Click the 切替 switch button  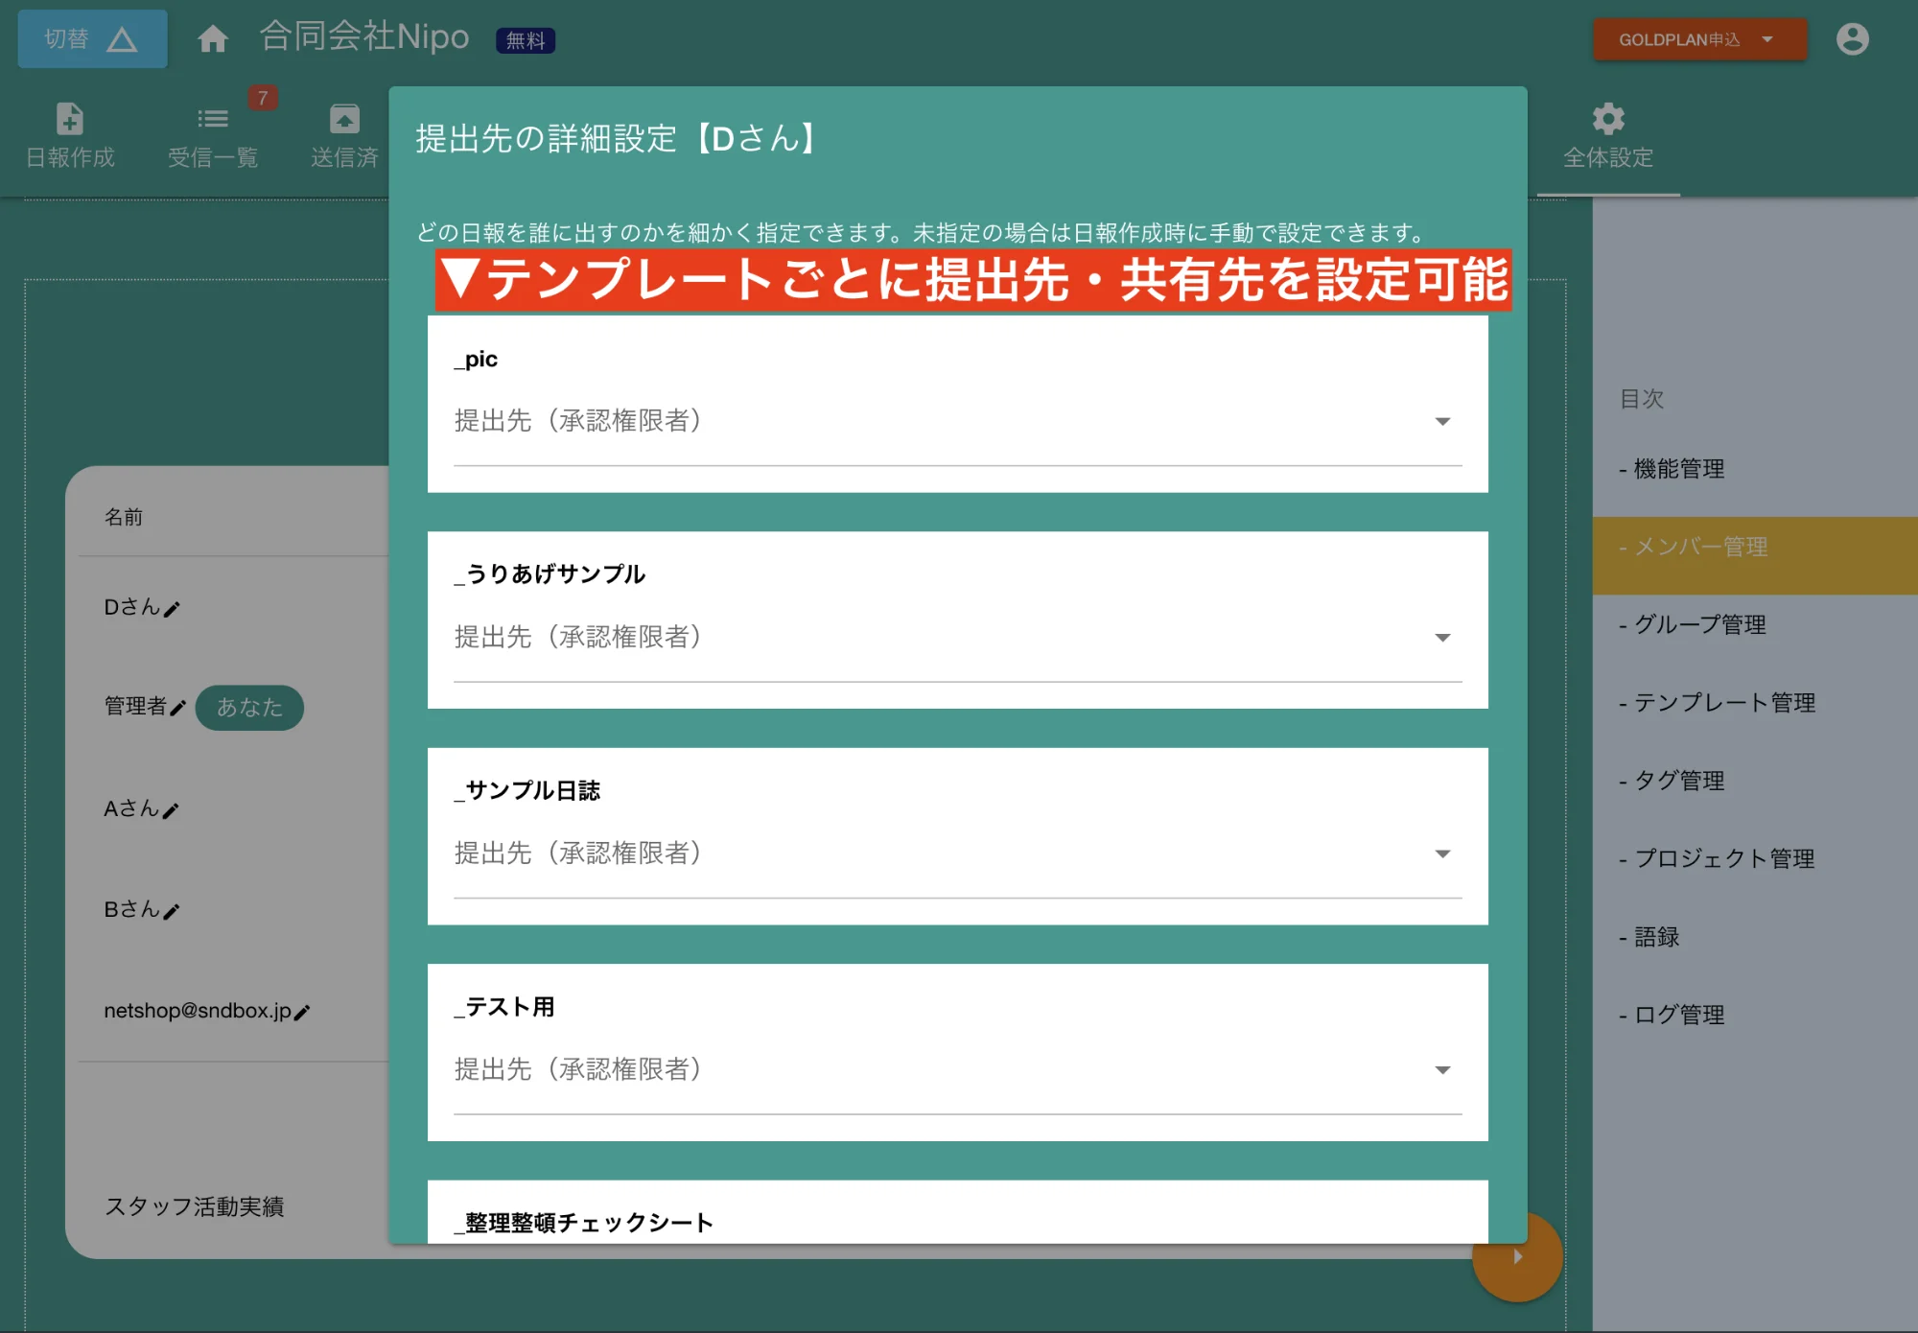point(91,38)
